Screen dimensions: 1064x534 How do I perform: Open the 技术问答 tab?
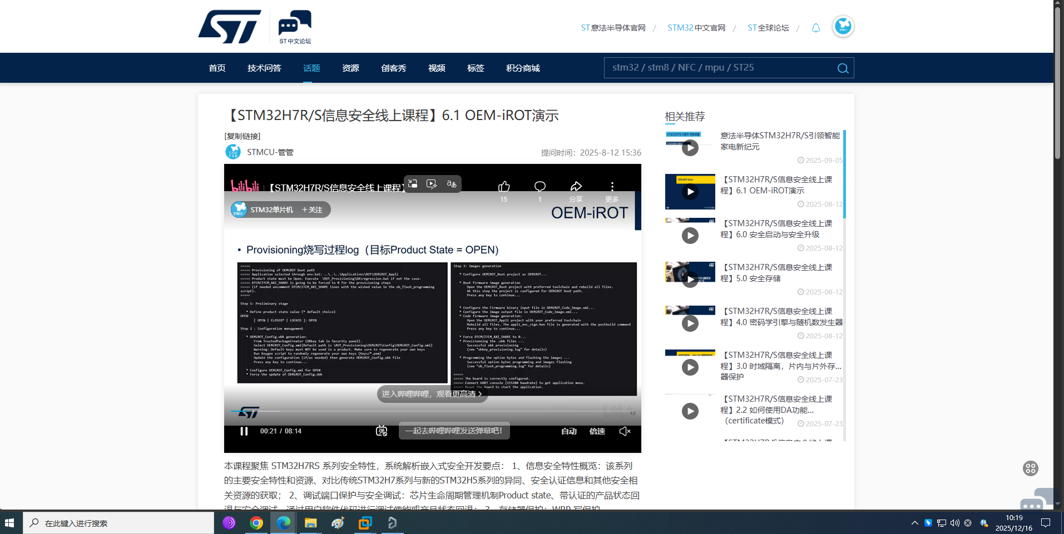click(264, 68)
